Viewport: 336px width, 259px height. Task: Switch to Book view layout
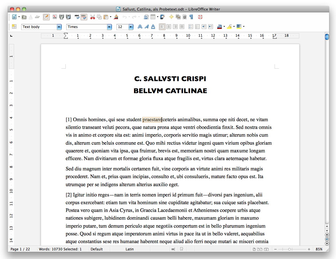(266, 249)
